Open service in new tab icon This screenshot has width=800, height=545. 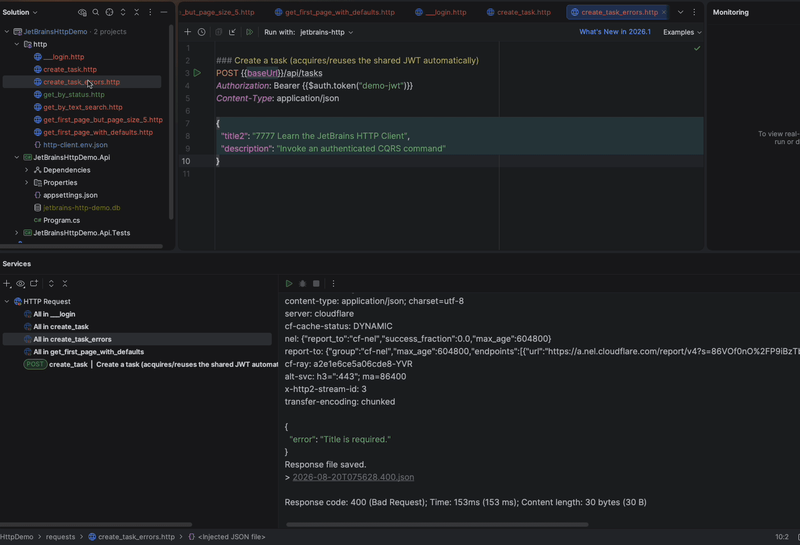(x=34, y=284)
